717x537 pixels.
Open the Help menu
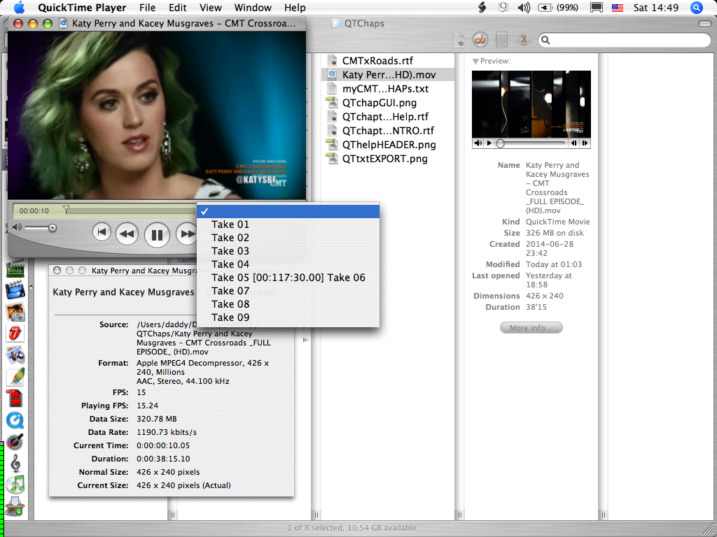[295, 8]
